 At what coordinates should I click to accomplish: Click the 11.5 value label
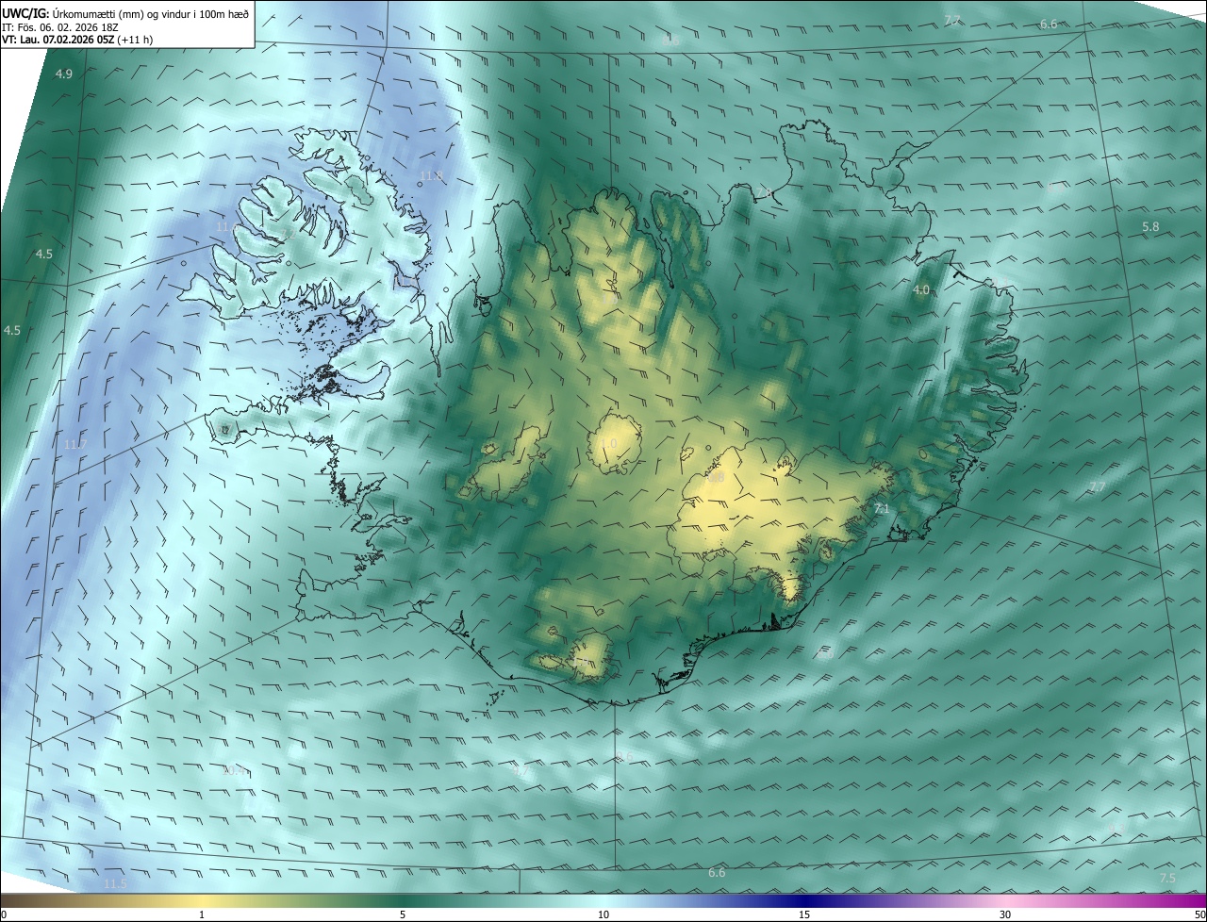tap(115, 883)
